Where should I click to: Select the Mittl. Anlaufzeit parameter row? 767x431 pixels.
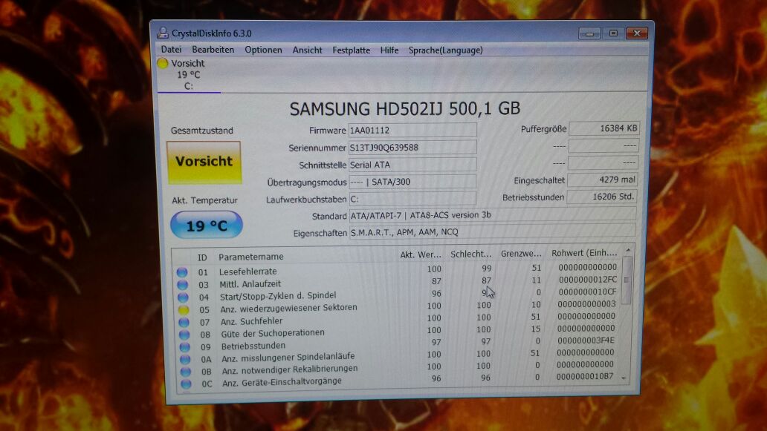click(x=397, y=282)
